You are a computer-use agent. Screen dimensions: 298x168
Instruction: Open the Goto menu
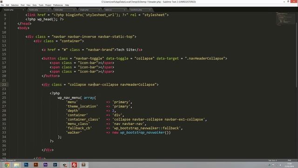[34, 5]
